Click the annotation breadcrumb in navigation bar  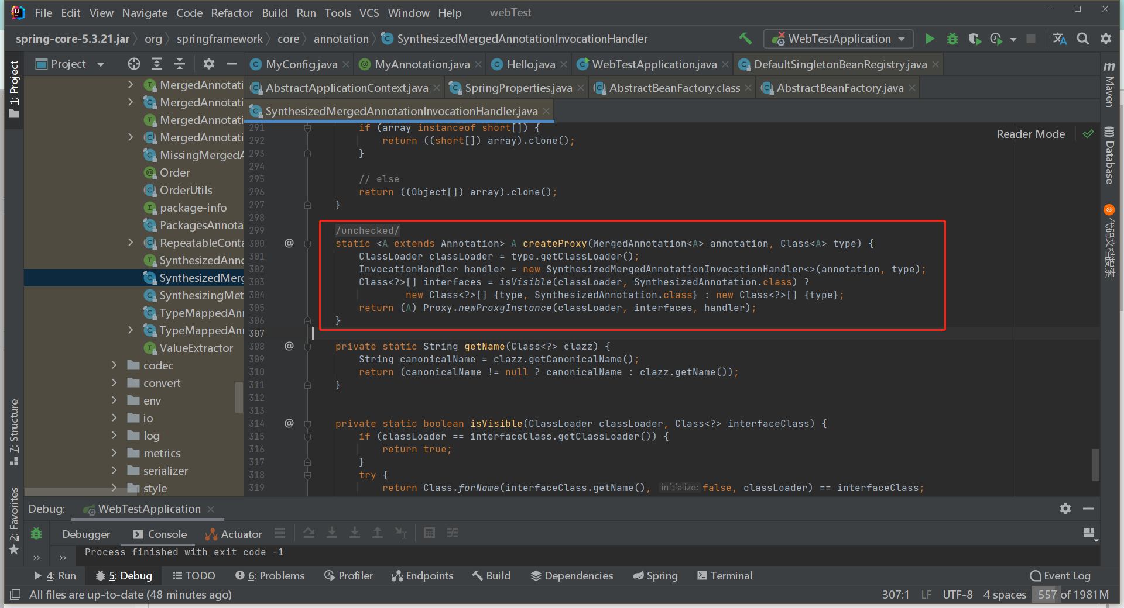341,39
